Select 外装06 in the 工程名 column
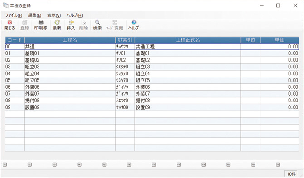 70,87
